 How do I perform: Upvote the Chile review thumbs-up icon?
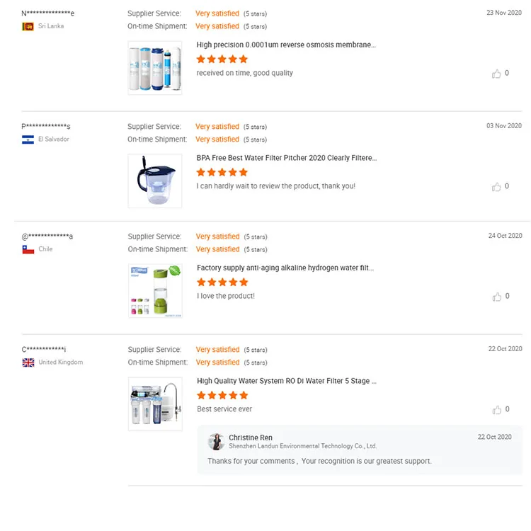[x=496, y=297]
